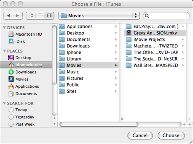Select Applications folder icon in middle column
This screenshot has width=193, height=144.
(x=62, y=27)
